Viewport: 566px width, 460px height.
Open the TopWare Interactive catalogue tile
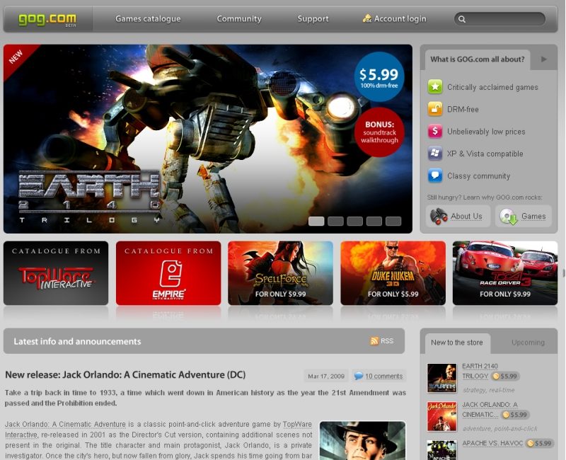[56, 273]
